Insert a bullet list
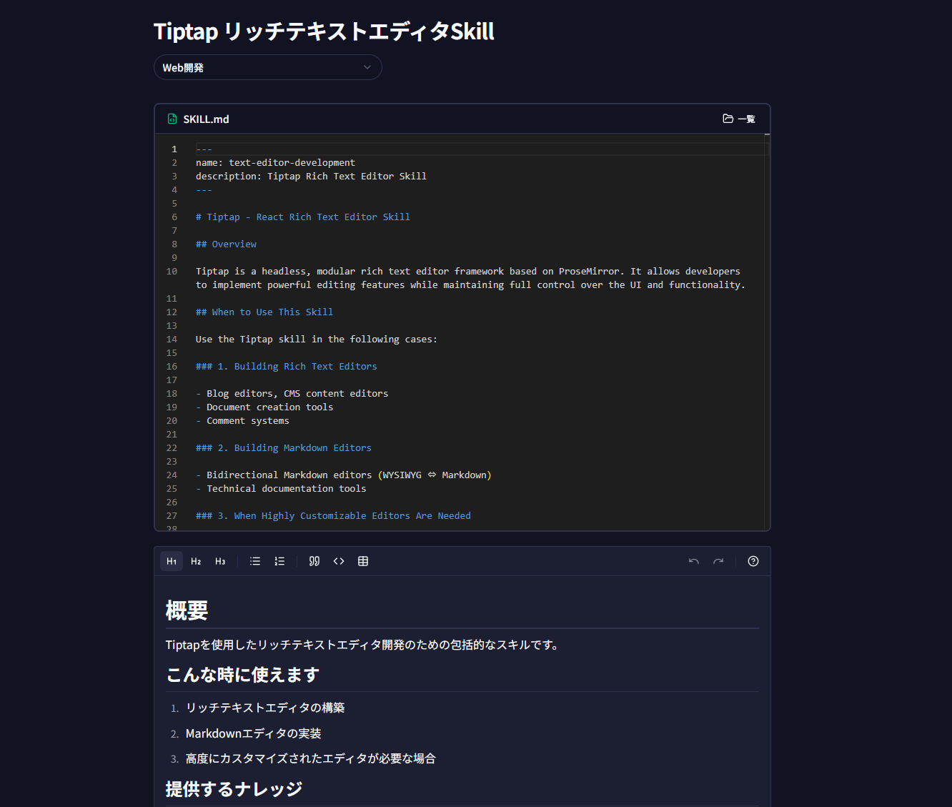 (x=255, y=561)
